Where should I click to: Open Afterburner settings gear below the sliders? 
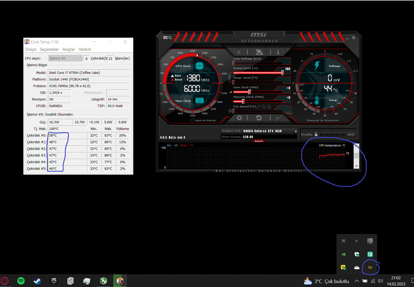tap(239, 118)
